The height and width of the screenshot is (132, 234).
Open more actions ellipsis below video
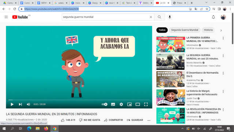(x=149, y=120)
